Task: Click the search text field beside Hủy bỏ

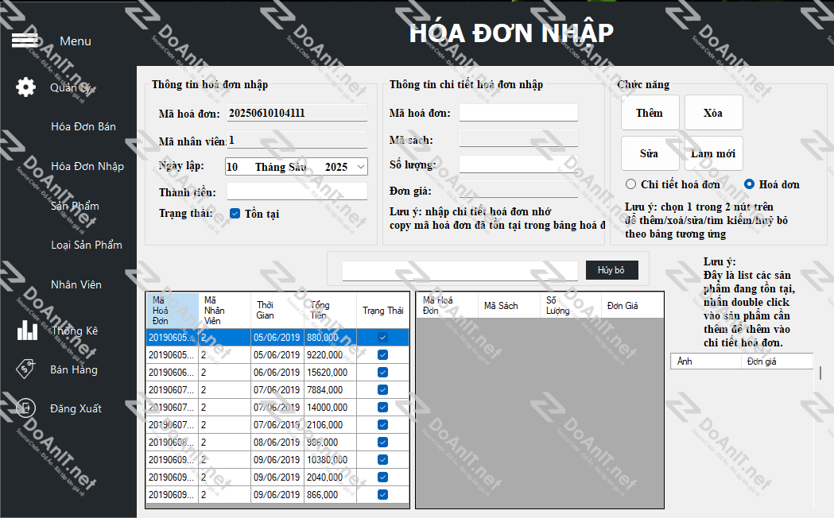Action: point(460,270)
